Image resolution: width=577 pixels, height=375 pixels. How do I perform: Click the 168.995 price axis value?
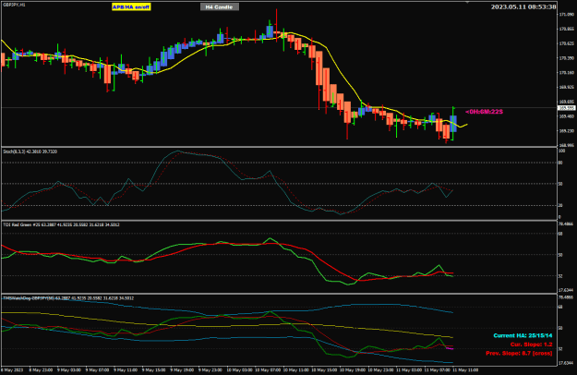pos(567,145)
